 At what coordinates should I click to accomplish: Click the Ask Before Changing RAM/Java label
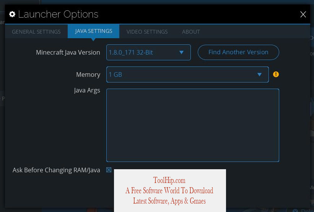[x=56, y=170]
